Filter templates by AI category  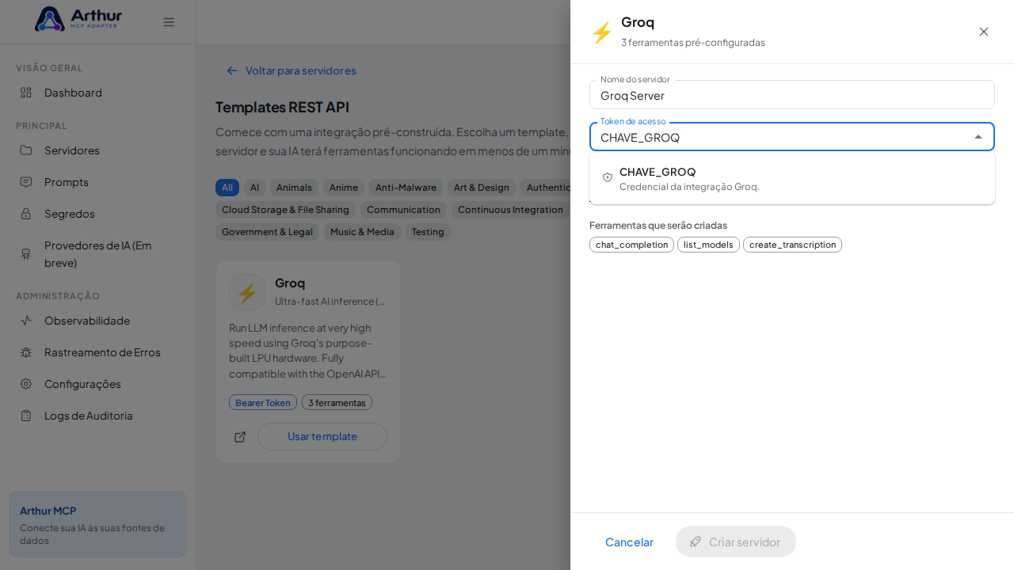pyautogui.click(x=254, y=188)
